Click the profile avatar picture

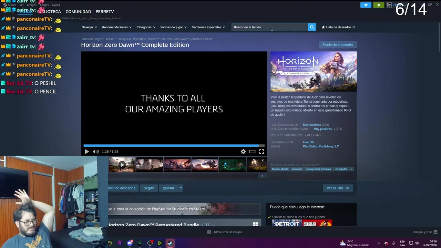(389, 5)
